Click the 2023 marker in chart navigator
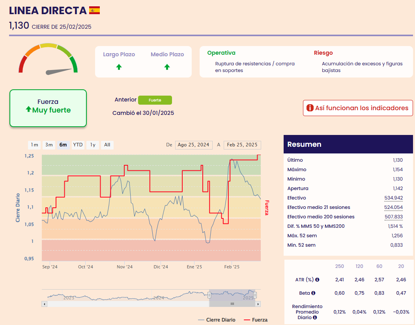415x325 pixels. pos(69,298)
